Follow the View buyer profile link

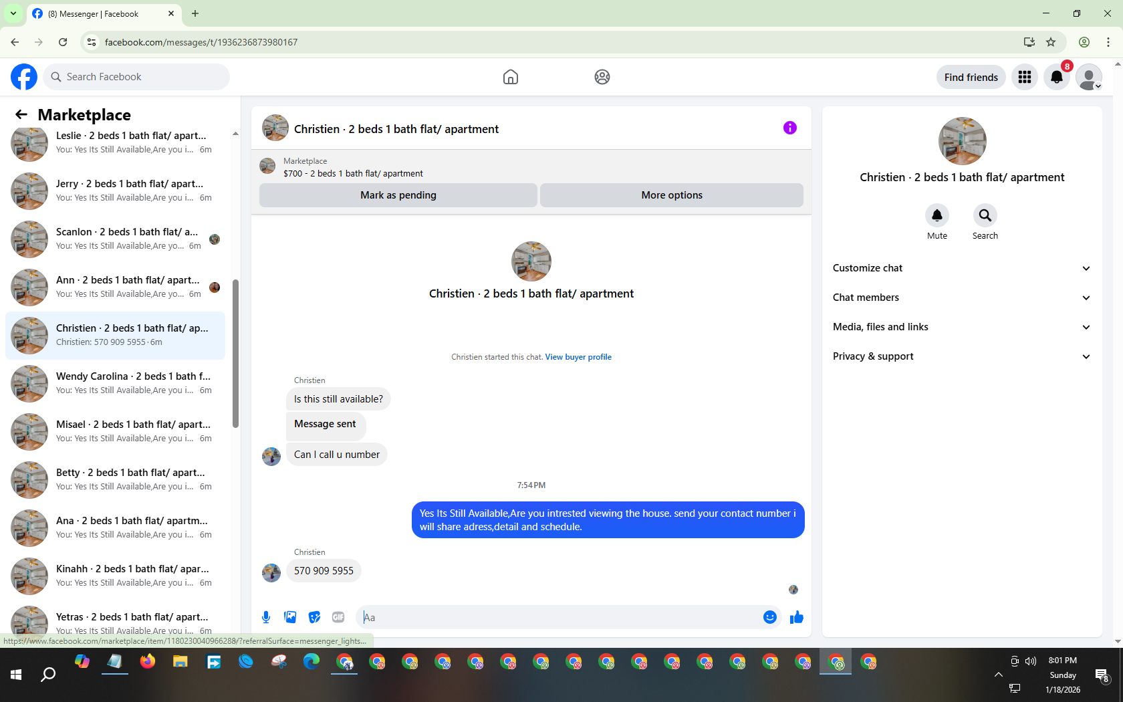coord(578,357)
